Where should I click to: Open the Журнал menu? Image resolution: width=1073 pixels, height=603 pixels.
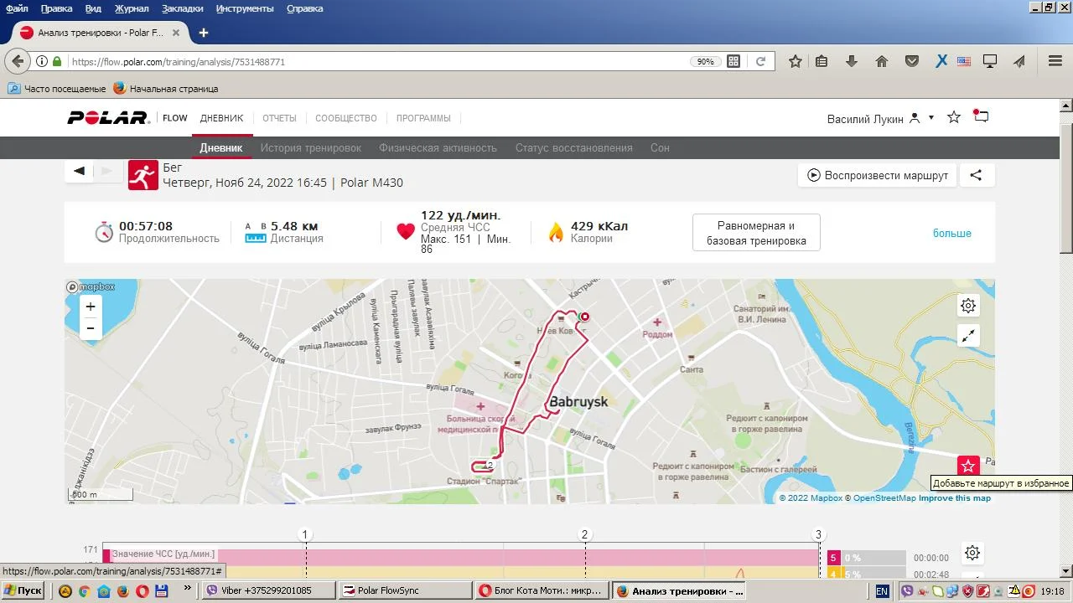click(x=132, y=8)
